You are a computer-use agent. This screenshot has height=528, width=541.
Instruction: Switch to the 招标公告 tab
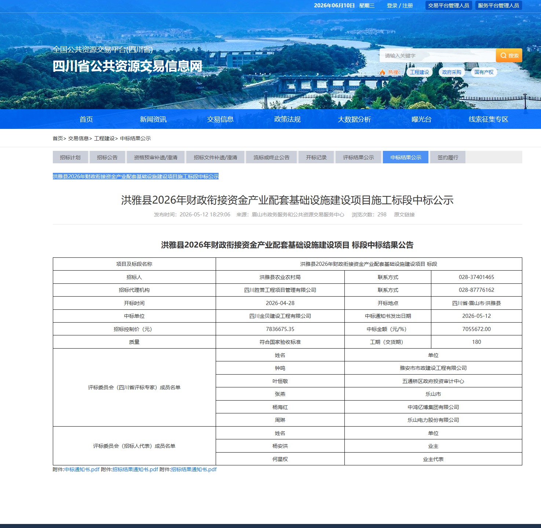click(x=107, y=157)
